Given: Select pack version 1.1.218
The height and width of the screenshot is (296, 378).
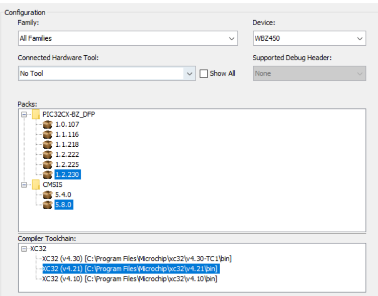Looking at the screenshot, I should click(x=67, y=144).
